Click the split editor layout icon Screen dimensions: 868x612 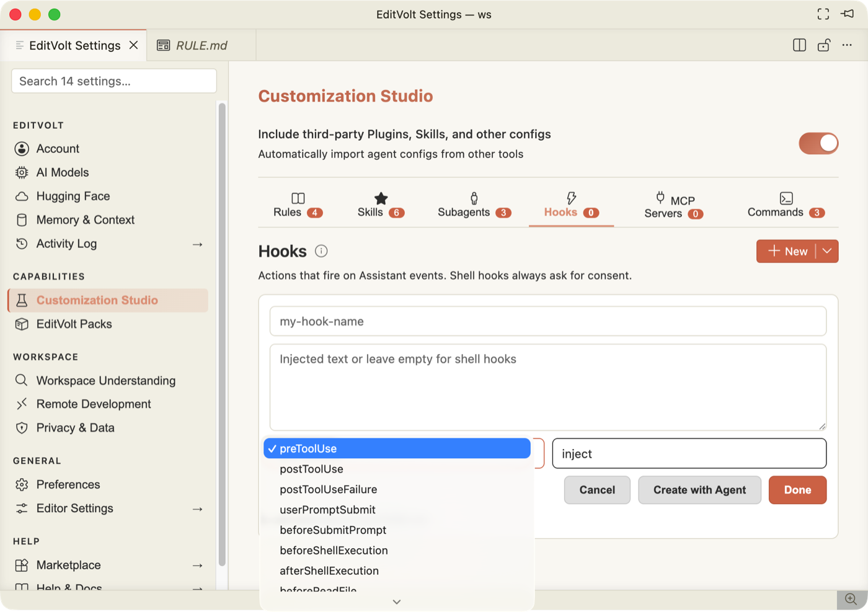tap(800, 45)
